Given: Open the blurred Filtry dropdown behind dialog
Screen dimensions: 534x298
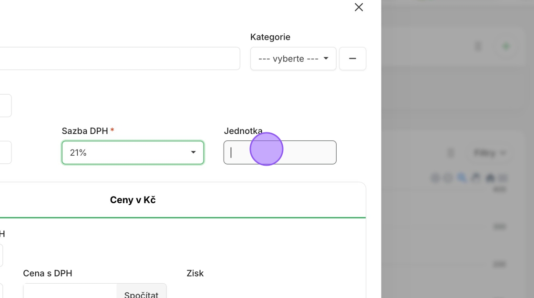Looking at the screenshot, I should tap(489, 153).
